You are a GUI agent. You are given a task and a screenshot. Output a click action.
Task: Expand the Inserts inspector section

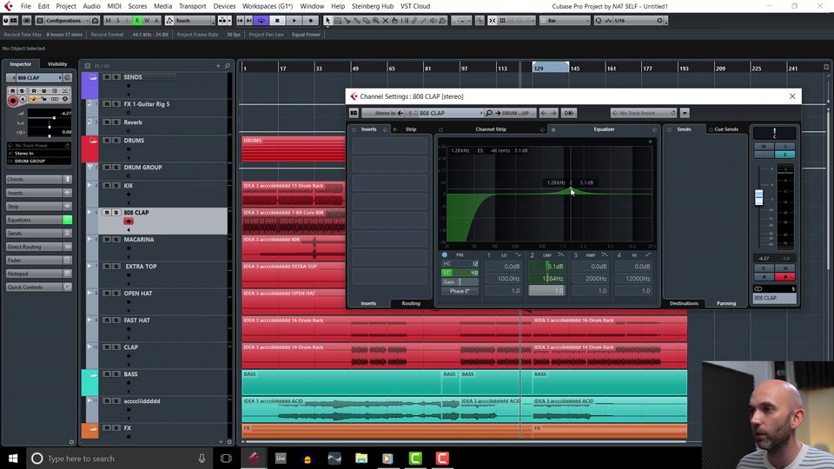coord(39,193)
